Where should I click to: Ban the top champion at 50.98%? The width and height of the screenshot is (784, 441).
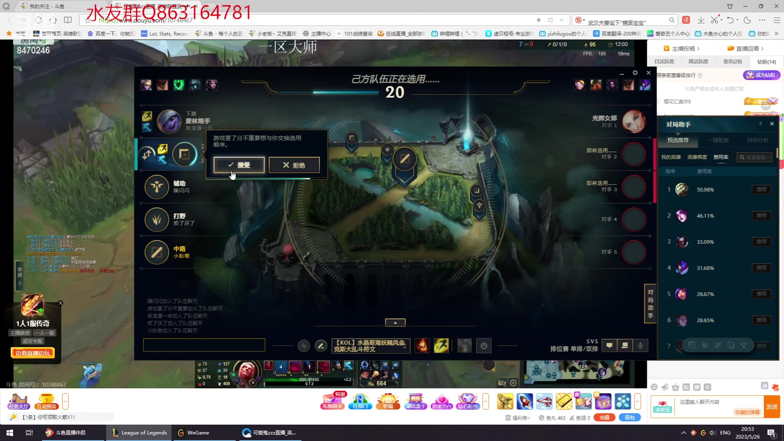pos(761,189)
